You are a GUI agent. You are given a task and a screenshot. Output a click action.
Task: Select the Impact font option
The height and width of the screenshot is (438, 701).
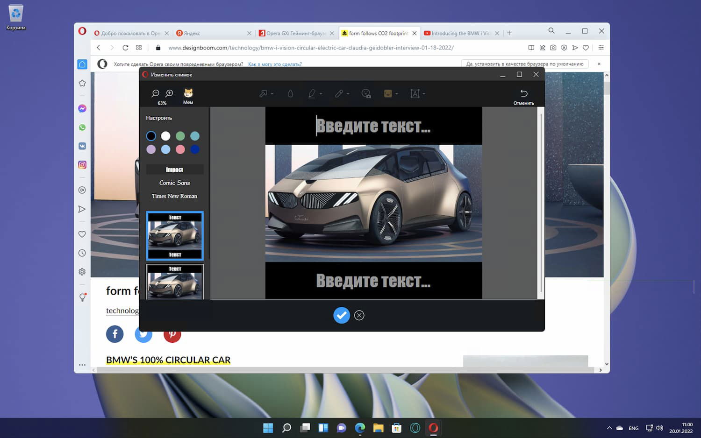tap(174, 170)
